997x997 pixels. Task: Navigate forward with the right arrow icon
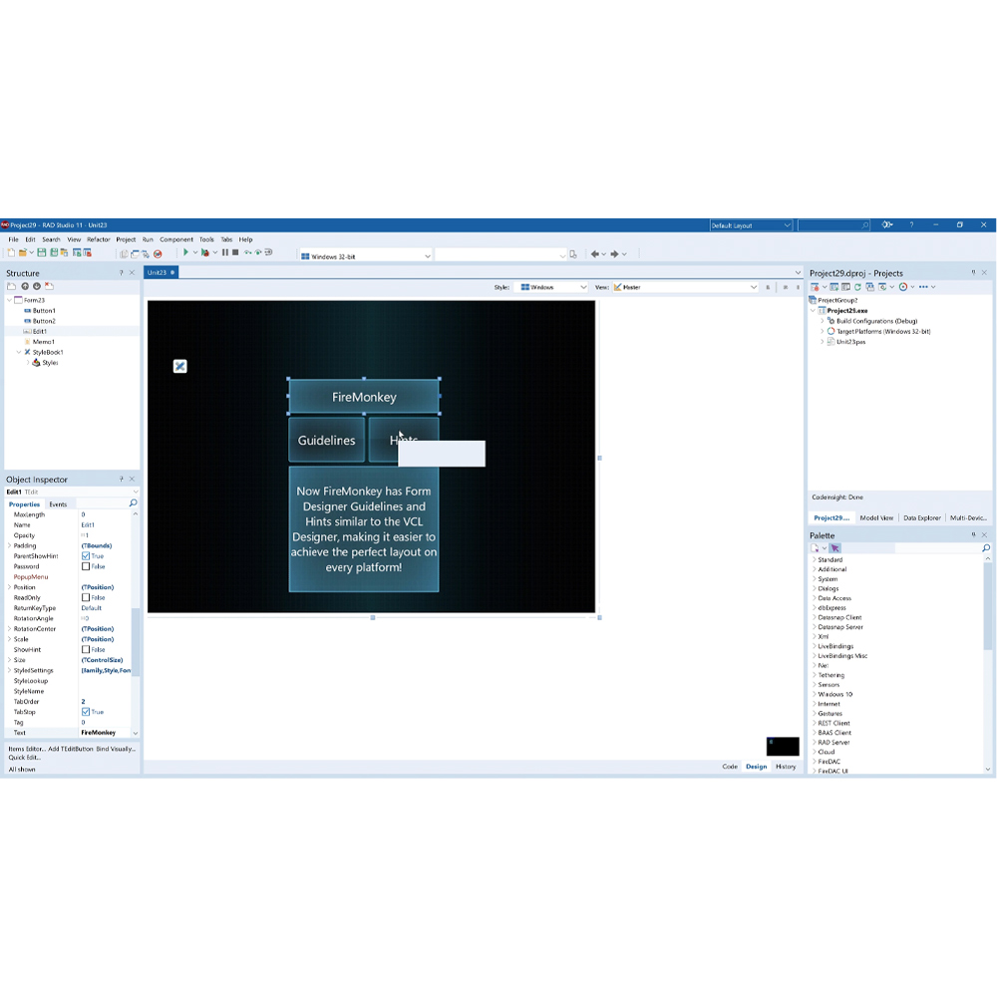(x=614, y=254)
